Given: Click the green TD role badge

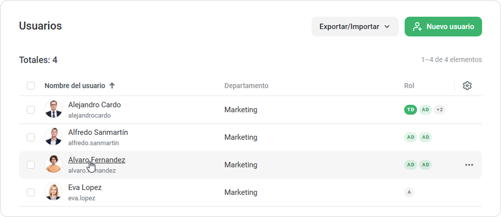Looking at the screenshot, I should (410, 110).
